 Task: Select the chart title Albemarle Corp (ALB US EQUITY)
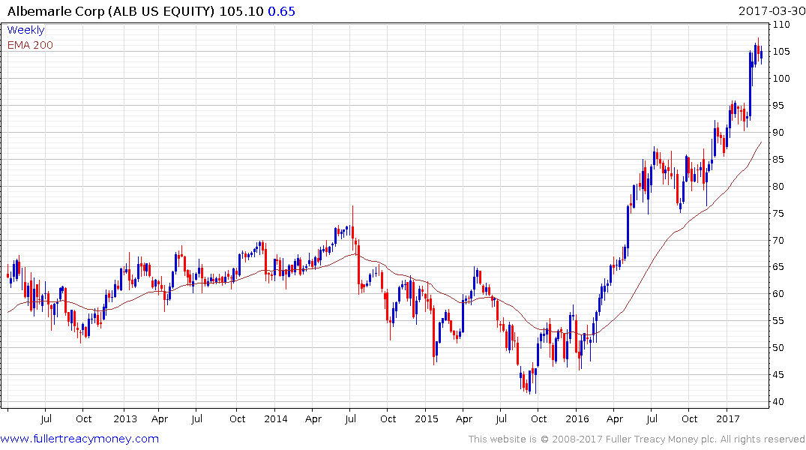(x=110, y=11)
